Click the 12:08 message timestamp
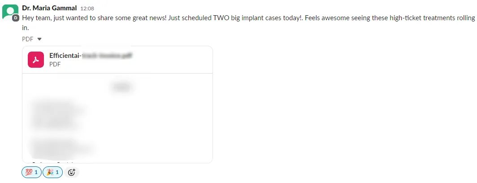The height and width of the screenshot is (183, 477). tap(87, 9)
